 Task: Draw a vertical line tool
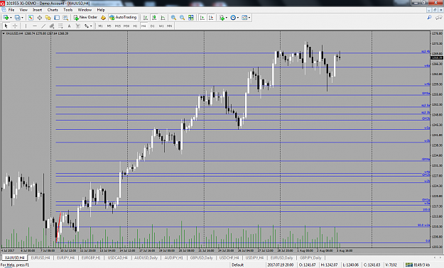coord(26,26)
